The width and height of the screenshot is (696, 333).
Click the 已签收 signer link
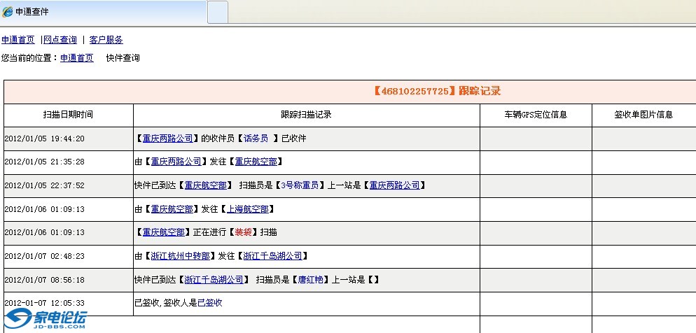pos(209,303)
